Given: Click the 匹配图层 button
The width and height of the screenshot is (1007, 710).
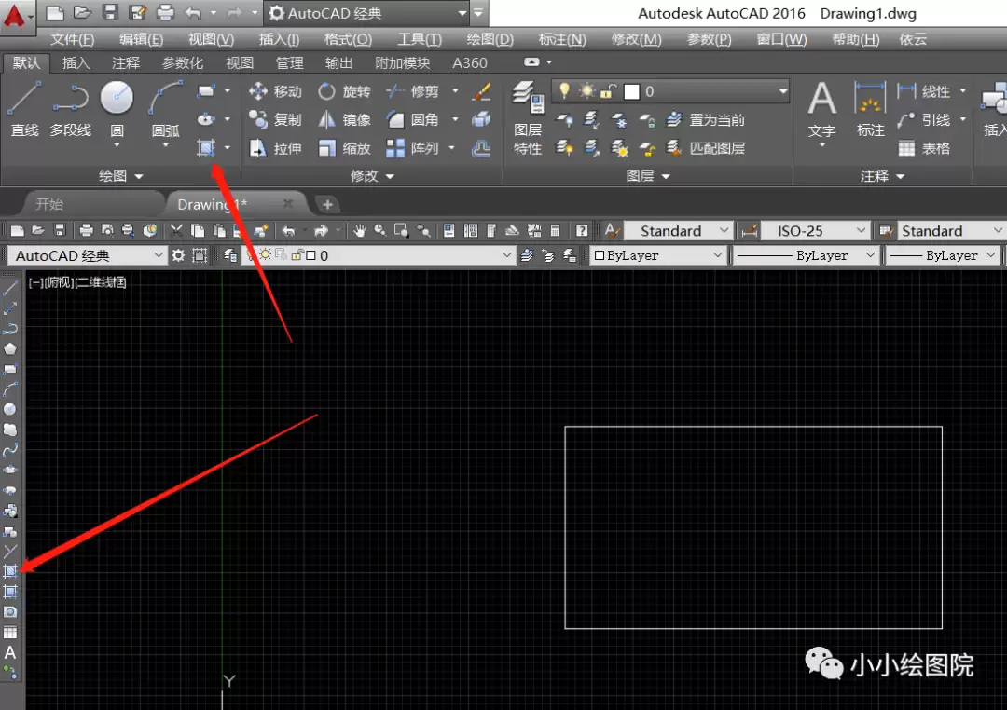Looking at the screenshot, I should (705, 148).
